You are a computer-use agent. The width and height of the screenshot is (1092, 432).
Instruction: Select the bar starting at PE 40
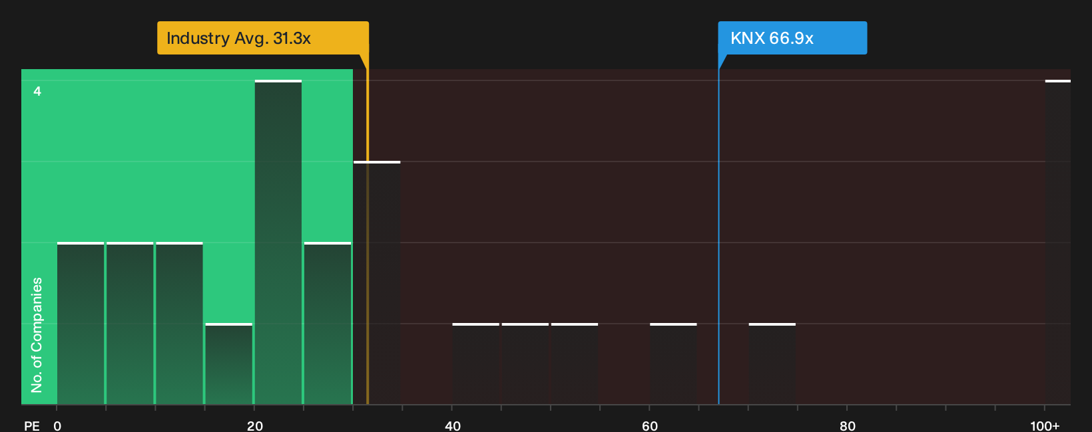pos(476,364)
